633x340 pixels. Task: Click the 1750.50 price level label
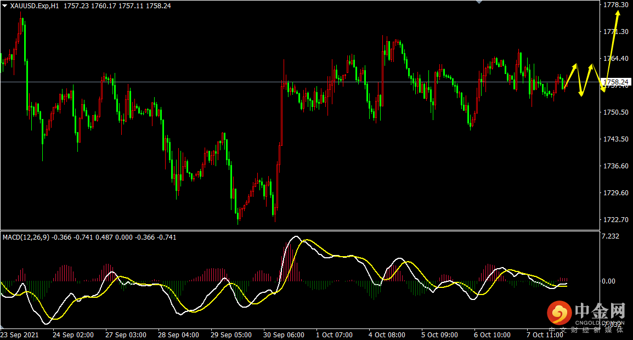(x=615, y=112)
